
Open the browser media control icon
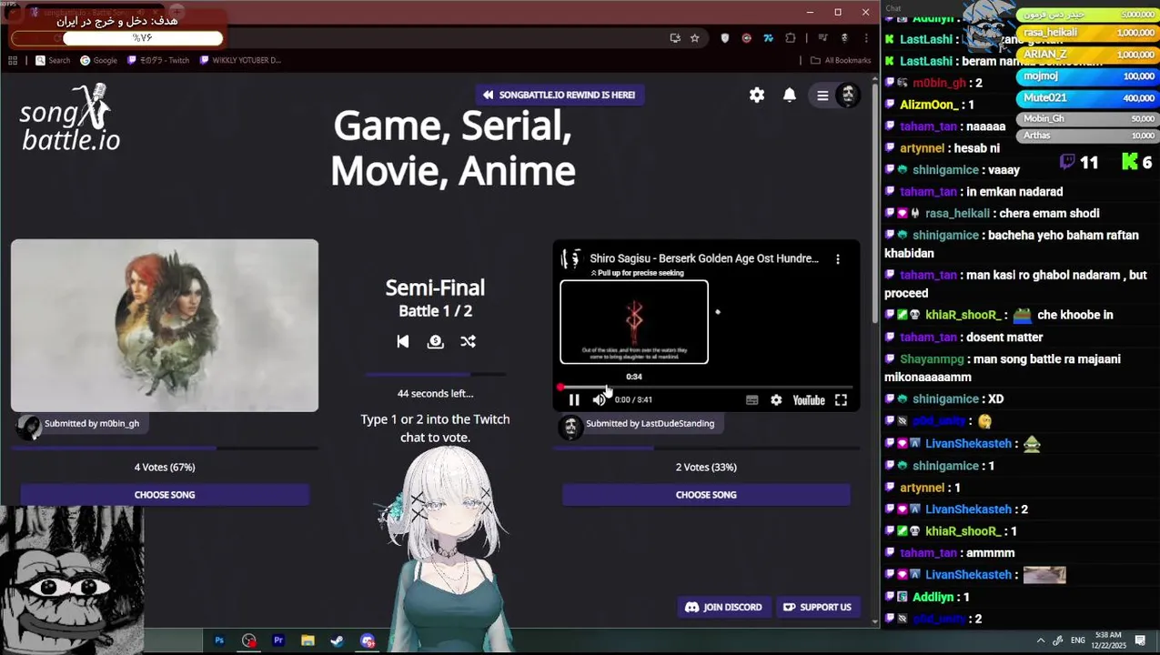(x=823, y=38)
